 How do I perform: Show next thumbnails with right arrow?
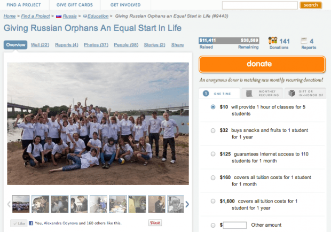click(187, 204)
